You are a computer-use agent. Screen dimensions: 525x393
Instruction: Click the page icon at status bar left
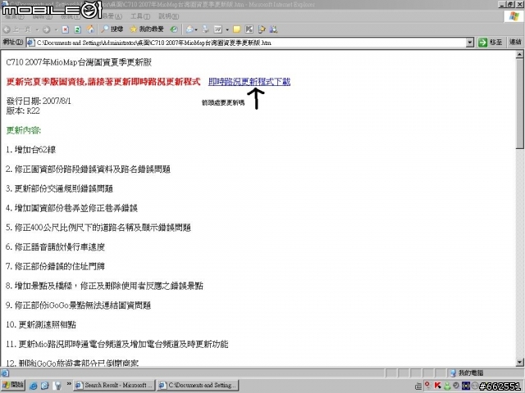(5, 373)
